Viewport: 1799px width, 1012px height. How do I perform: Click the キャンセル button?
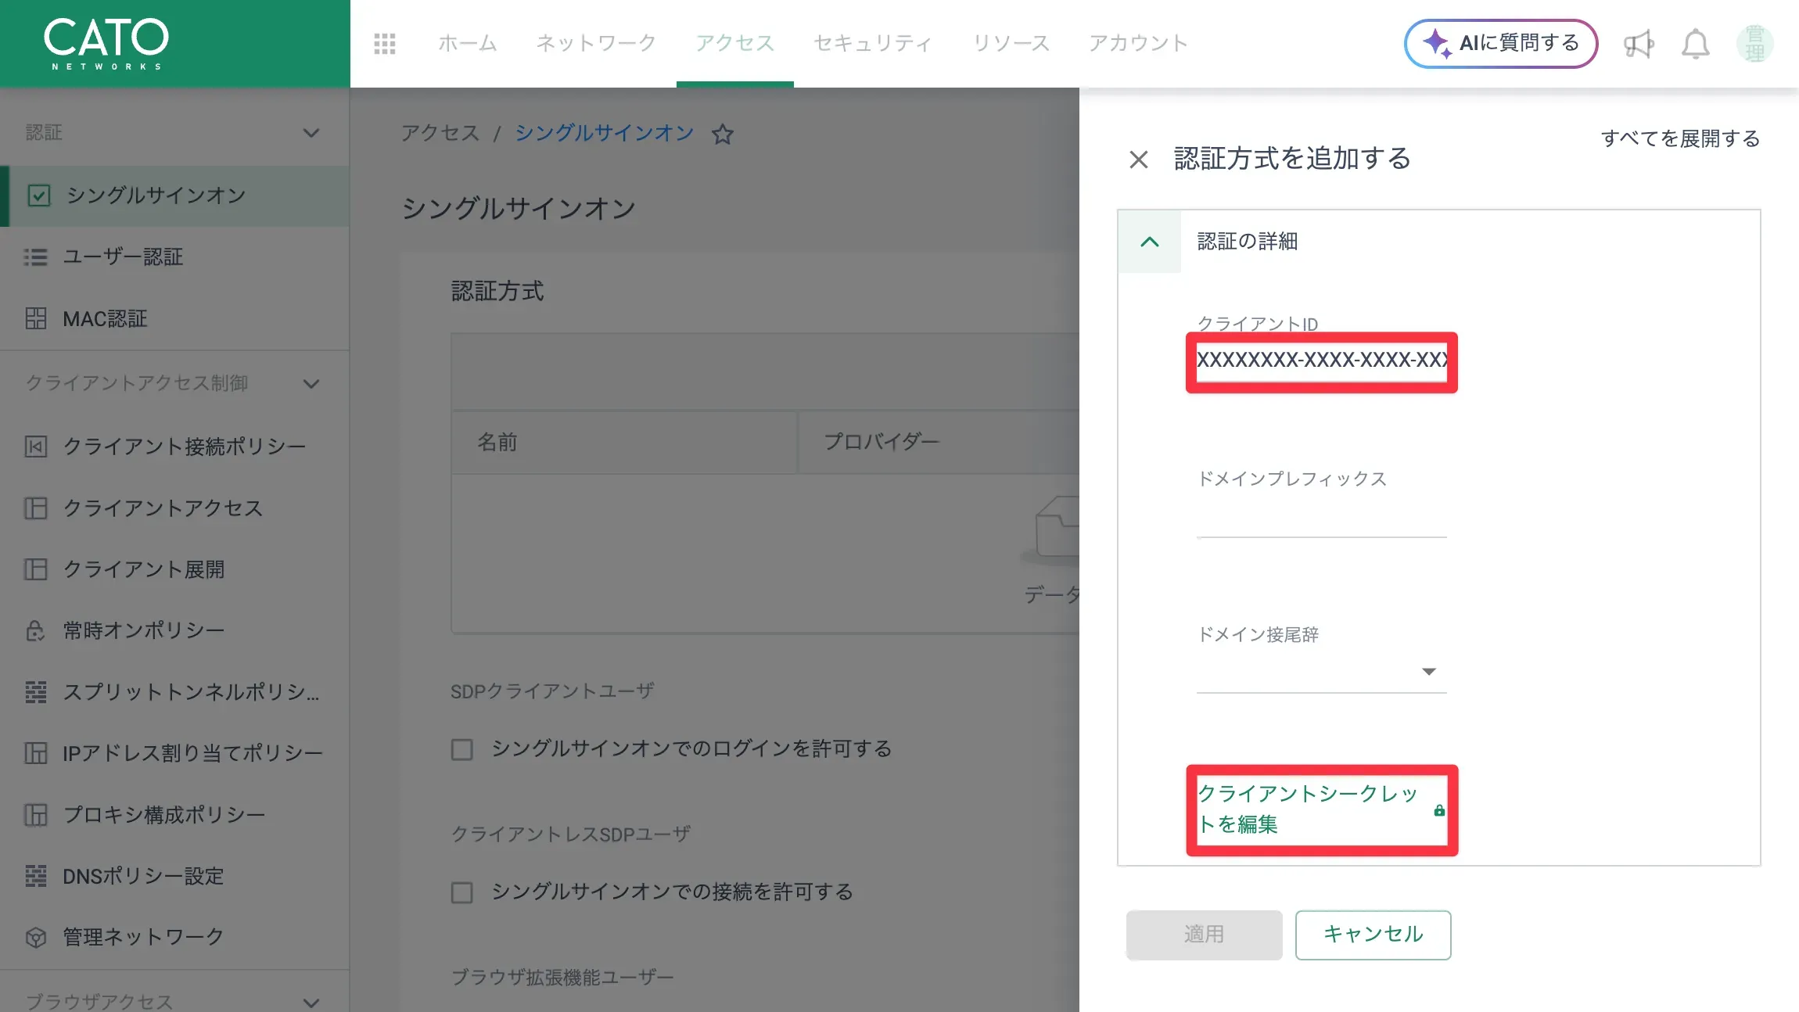click(1373, 935)
